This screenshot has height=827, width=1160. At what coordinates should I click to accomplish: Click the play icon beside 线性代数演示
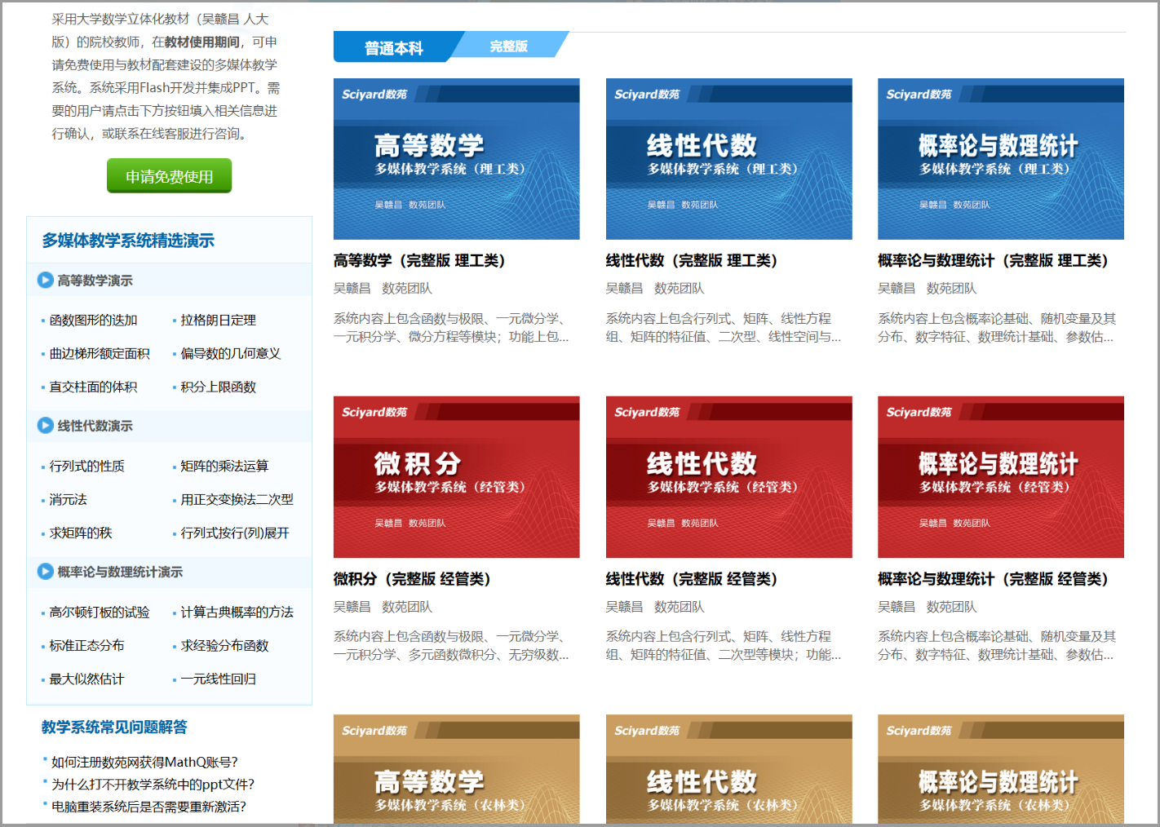pos(46,426)
